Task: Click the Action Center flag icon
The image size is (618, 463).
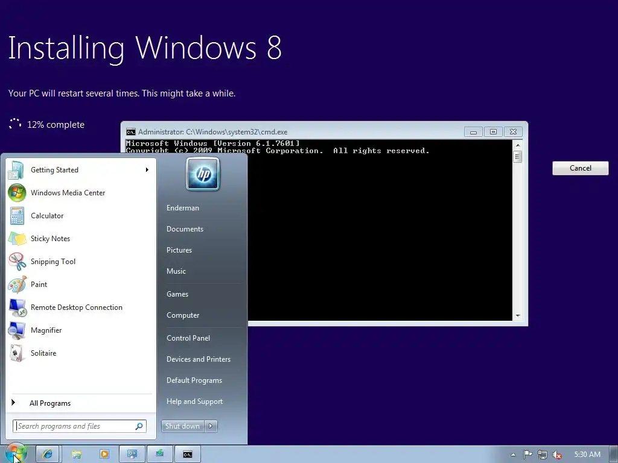Action: point(527,455)
